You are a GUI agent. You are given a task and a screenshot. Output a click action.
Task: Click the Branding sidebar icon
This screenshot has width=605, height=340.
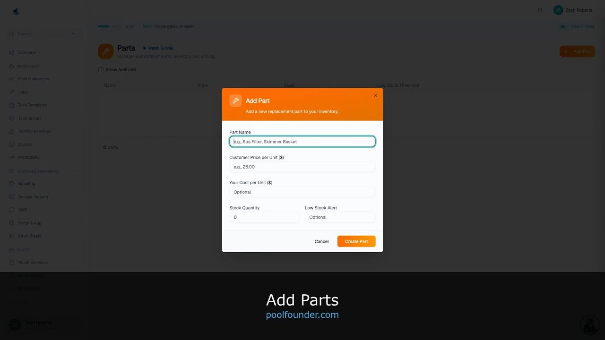click(x=12, y=184)
